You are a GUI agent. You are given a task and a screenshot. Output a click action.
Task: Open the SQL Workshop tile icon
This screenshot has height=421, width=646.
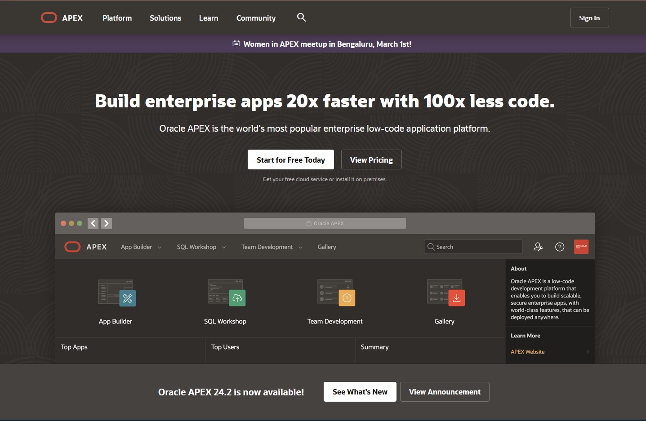[227, 293]
